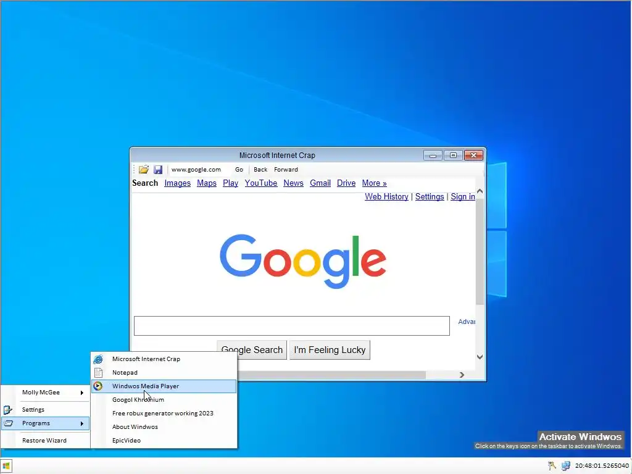Click the Forward navigation button
Screen dimensions: 632x474
[286, 170]
